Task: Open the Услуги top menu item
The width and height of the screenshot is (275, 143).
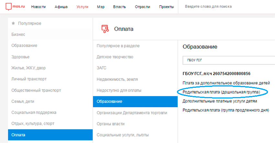Action: click(x=82, y=7)
